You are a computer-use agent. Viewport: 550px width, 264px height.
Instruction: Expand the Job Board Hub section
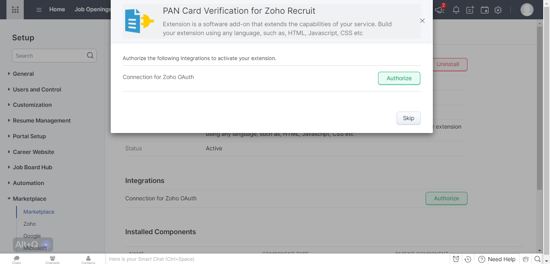[x=33, y=167]
